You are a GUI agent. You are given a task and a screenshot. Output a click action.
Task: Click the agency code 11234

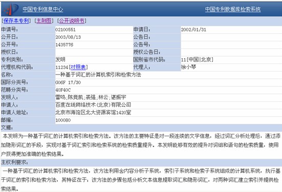[x=62, y=67]
